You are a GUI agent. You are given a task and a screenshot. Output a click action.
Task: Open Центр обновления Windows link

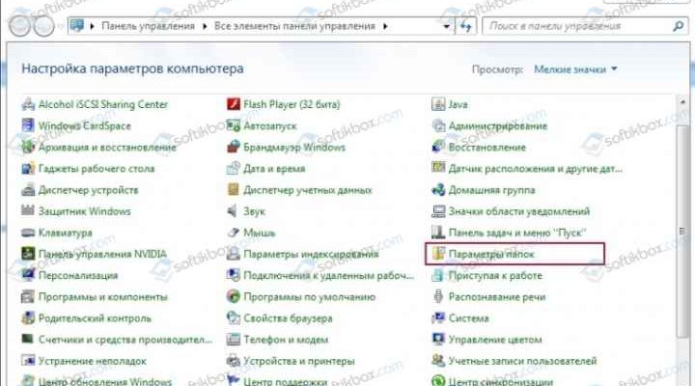(104, 381)
